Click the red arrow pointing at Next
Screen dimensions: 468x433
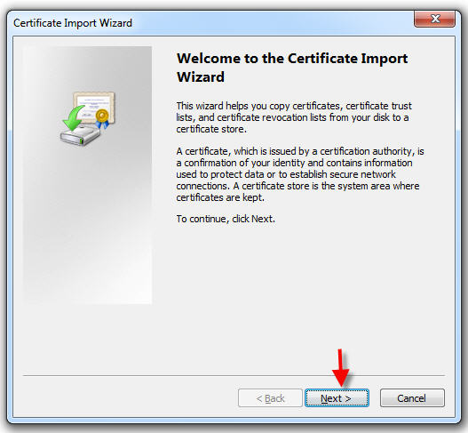(x=340, y=368)
